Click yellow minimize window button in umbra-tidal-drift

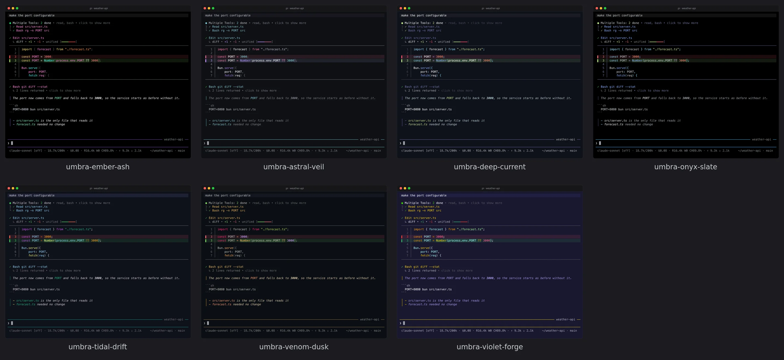pyautogui.click(x=13, y=188)
